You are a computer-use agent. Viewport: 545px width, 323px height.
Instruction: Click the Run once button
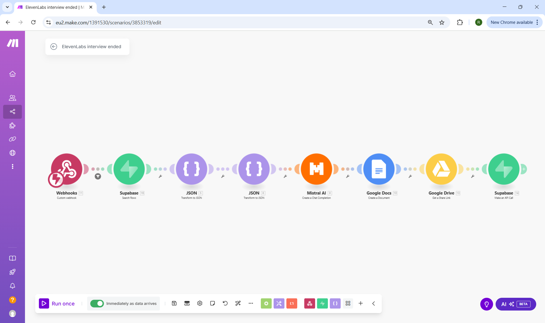(x=57, y=303)
